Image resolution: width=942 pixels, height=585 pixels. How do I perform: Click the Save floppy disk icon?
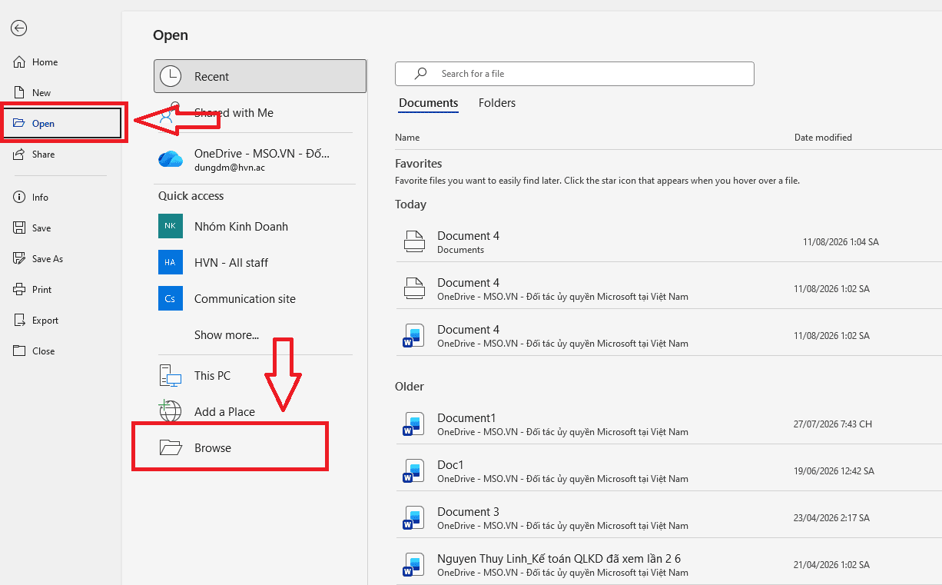click(19, 228)
